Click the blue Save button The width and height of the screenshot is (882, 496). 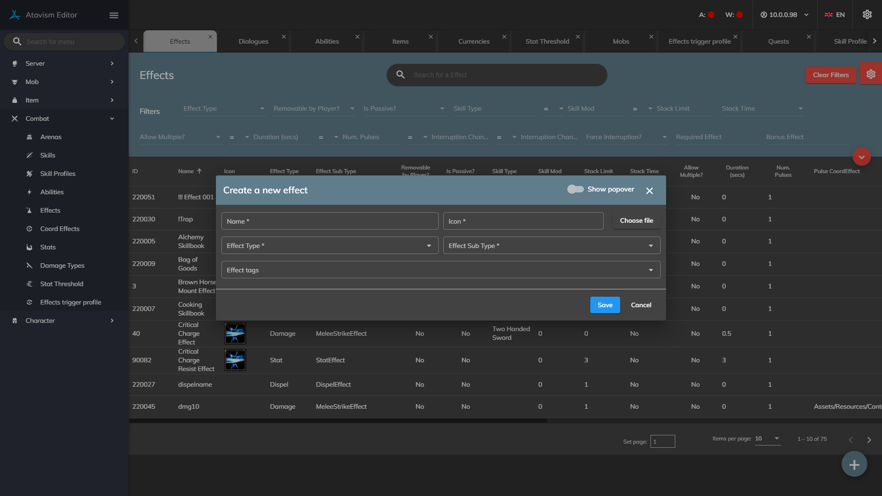point(605,305)
